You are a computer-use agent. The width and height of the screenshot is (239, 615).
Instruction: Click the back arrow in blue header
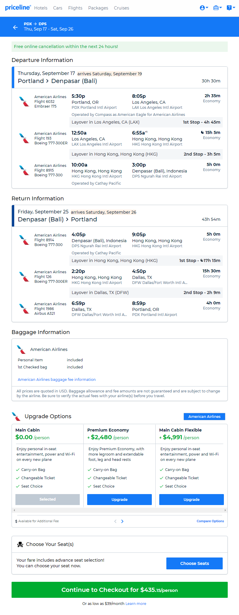coord(15,27)
